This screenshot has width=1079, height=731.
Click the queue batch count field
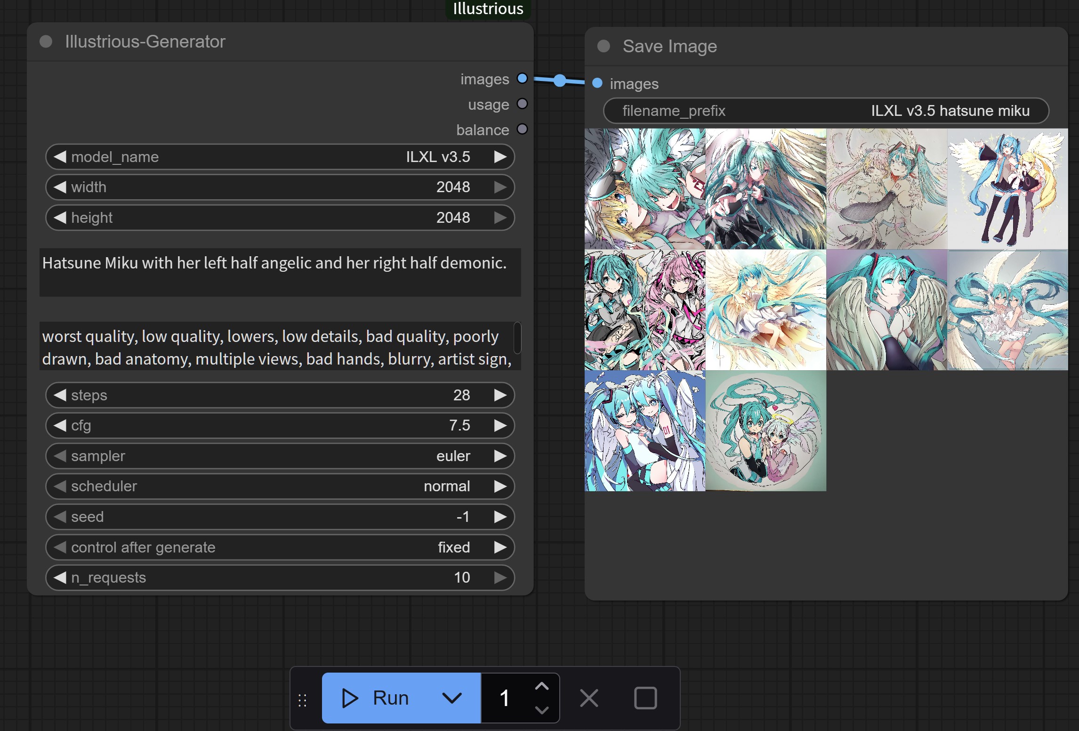tap(505, 698)
